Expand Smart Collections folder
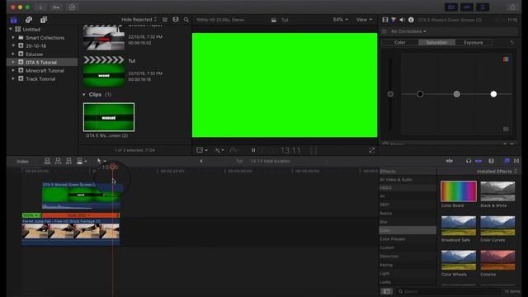Screen dimensions: 528x297 [13, 38]
